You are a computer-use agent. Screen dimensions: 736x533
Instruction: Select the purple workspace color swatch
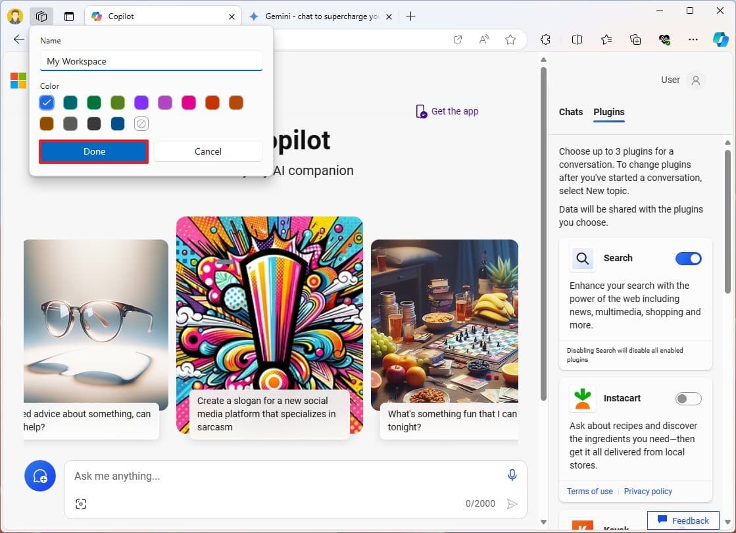point(141,103)
